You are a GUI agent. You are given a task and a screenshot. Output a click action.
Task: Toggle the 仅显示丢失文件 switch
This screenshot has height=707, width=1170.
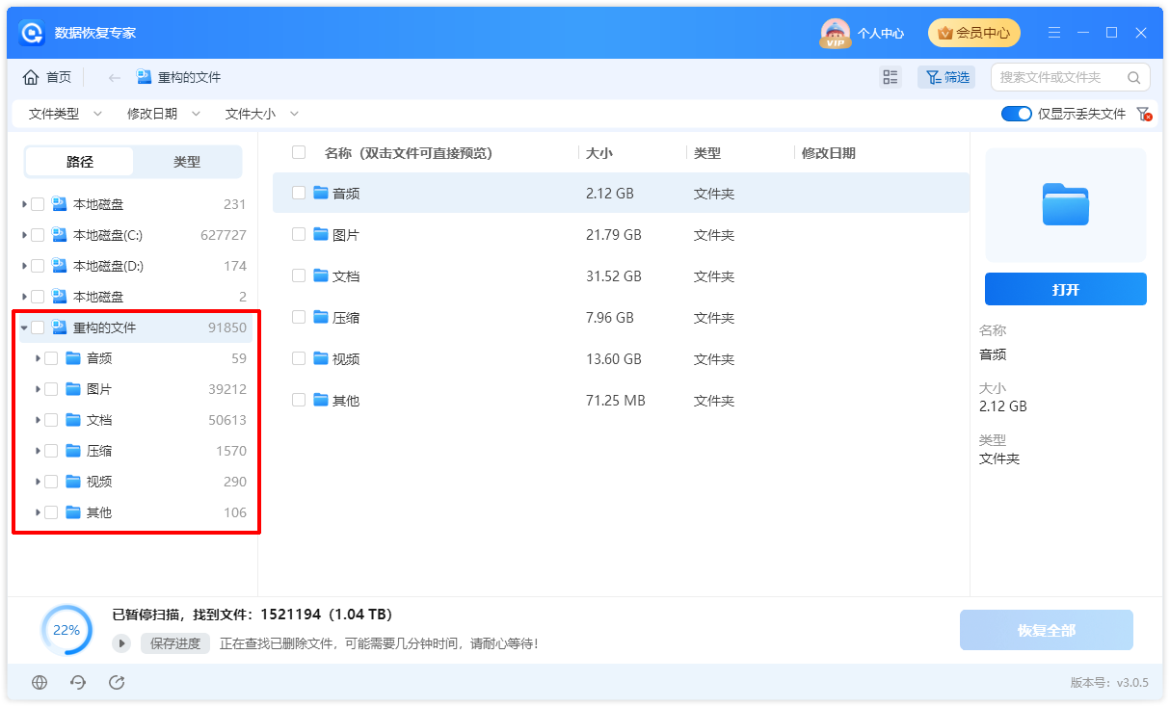click(x=1017, y=114)
